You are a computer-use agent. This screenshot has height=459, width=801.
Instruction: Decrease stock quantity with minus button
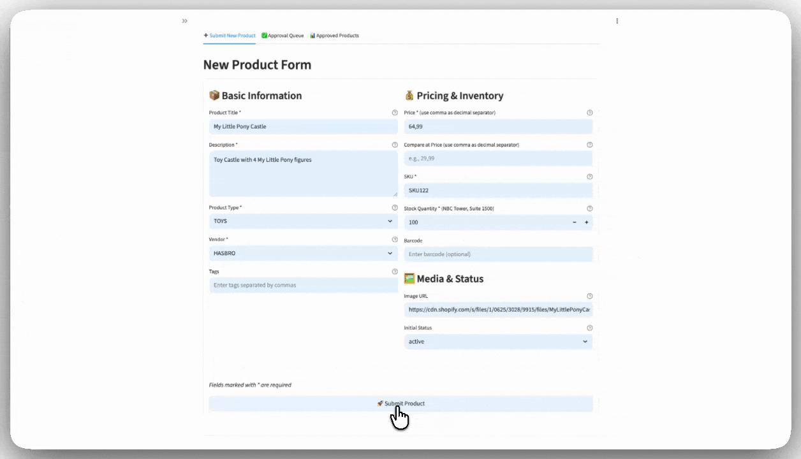point(574,222)
